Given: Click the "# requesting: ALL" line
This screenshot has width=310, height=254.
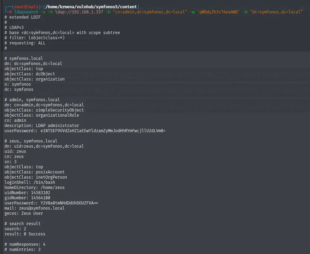Looking at the screenshot, I should pyautogui.click(x=25, y=43).
